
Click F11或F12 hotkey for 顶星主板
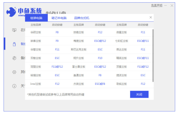(143, 67)
